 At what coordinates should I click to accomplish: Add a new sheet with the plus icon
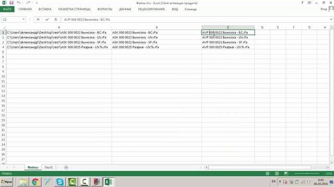66,167
